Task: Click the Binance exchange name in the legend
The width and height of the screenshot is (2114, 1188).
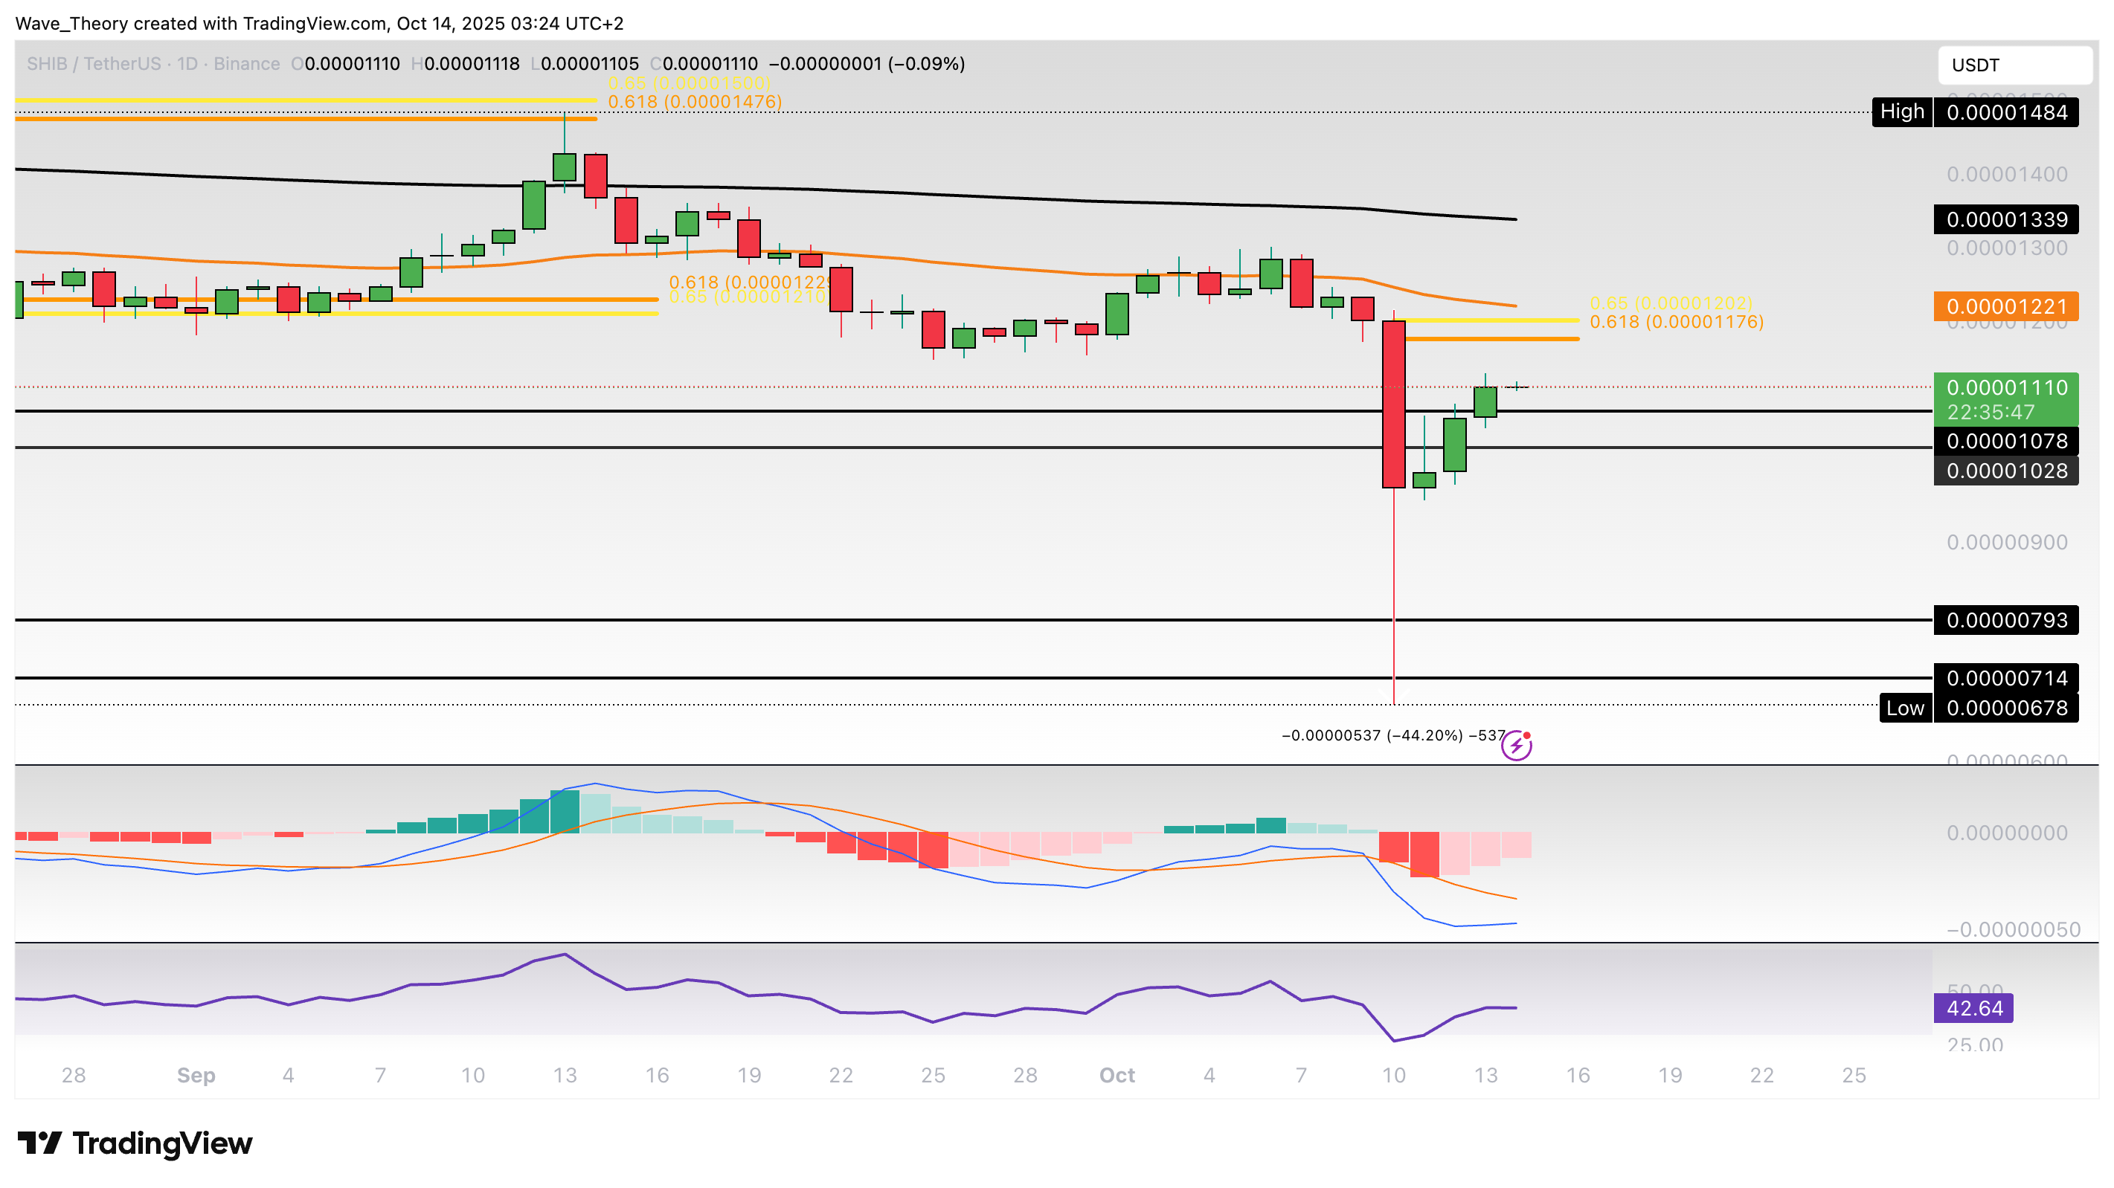Action: pos(246,64)
